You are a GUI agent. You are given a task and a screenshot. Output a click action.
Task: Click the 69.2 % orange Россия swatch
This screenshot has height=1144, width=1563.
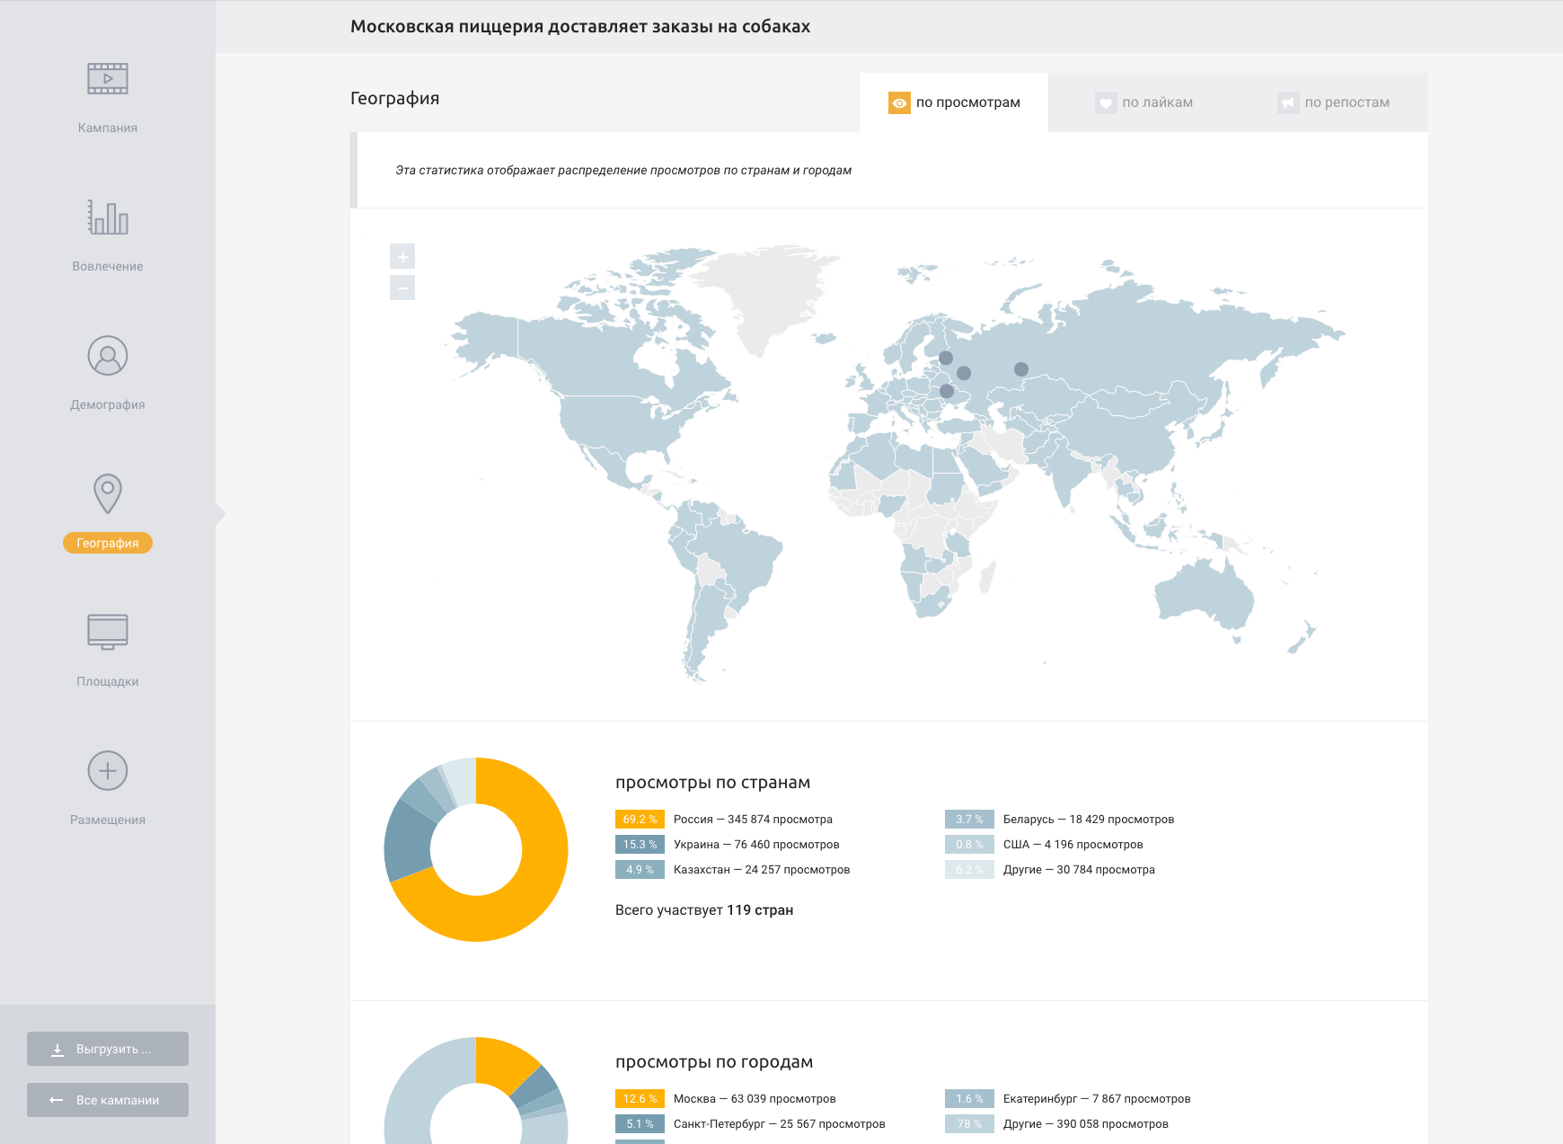[x=640, y=820]
